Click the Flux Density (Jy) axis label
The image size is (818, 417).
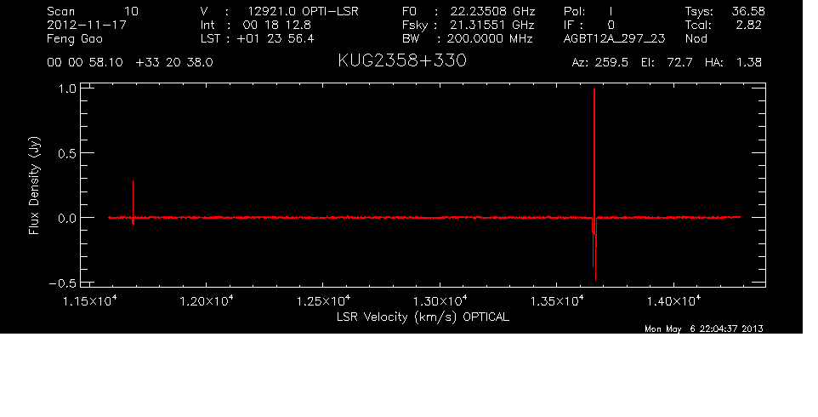click(x=34, y=186)
